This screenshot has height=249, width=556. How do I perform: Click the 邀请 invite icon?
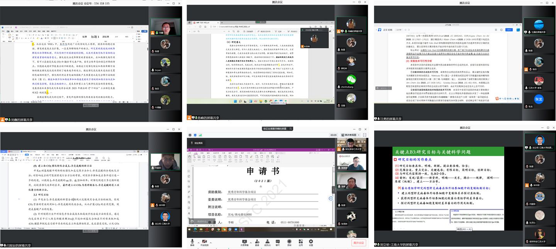point(257,241)
